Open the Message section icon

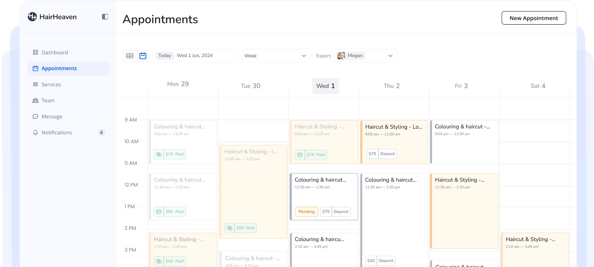coord(35,116)
